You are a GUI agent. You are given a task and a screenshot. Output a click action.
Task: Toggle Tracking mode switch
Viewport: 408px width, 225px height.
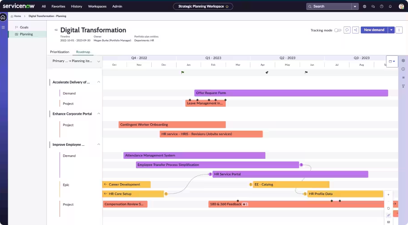point(338,30)
